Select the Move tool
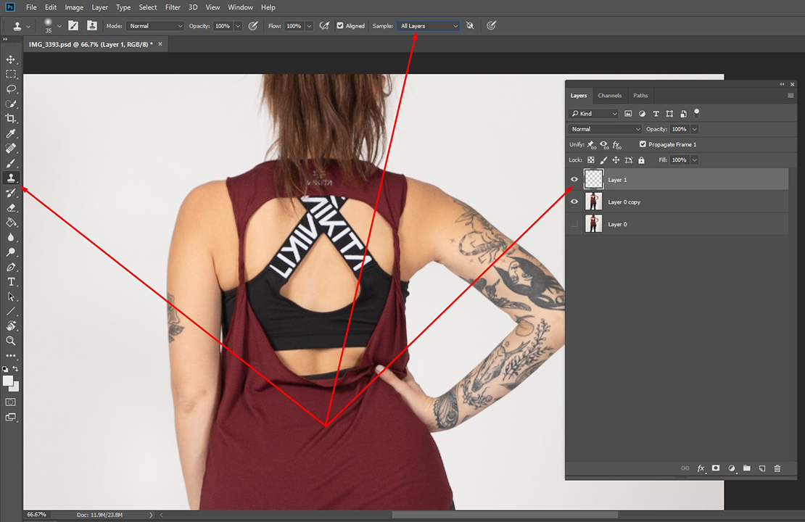The width and height of the screenshot is (805, 522). coord(11,59)
